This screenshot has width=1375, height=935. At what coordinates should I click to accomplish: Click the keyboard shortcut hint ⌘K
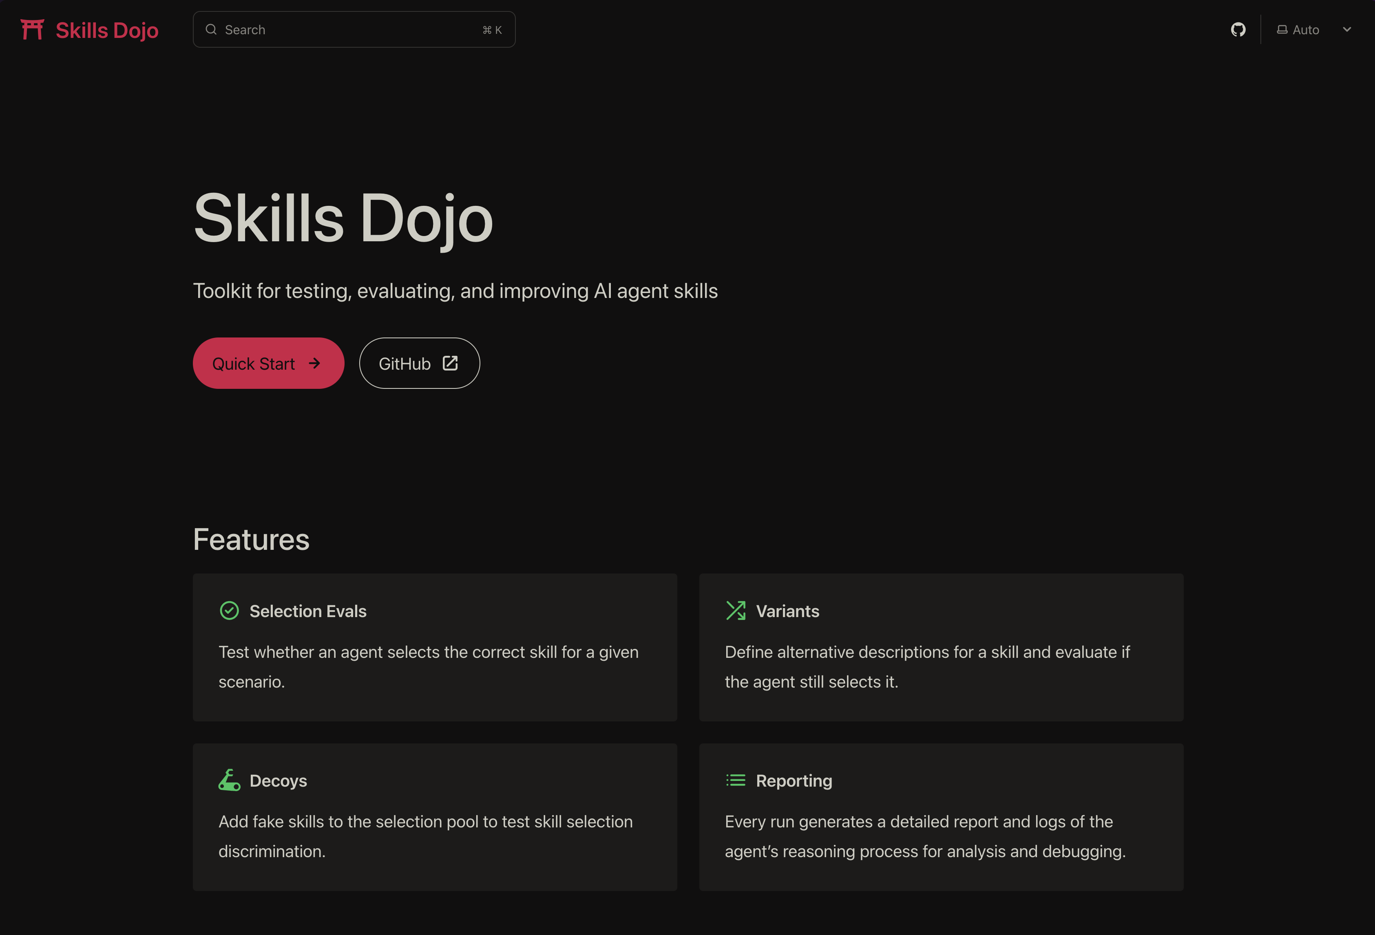pyautogui.click(x=492, y=29)
